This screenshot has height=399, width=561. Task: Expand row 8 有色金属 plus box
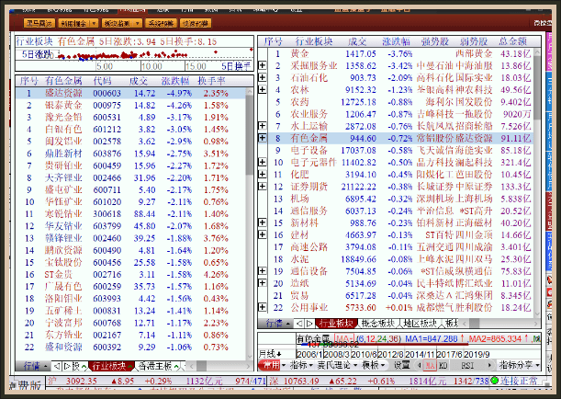click(x=263, y=138)
